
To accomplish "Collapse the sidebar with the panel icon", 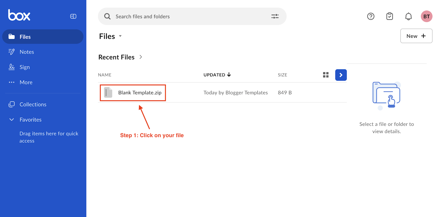I will tap(73, 16).
